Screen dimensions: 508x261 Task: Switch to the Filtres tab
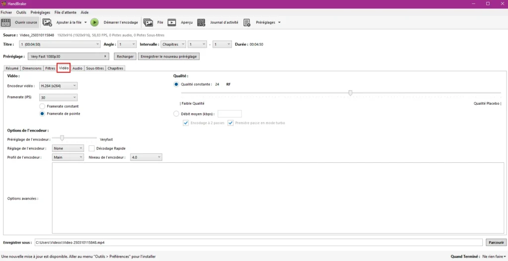pos(50,68)
